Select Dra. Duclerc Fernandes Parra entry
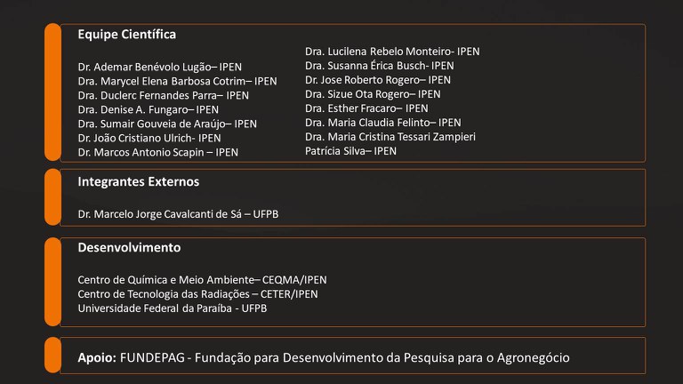This screenshot has height=384, width=683. click(x=163, y=95)
